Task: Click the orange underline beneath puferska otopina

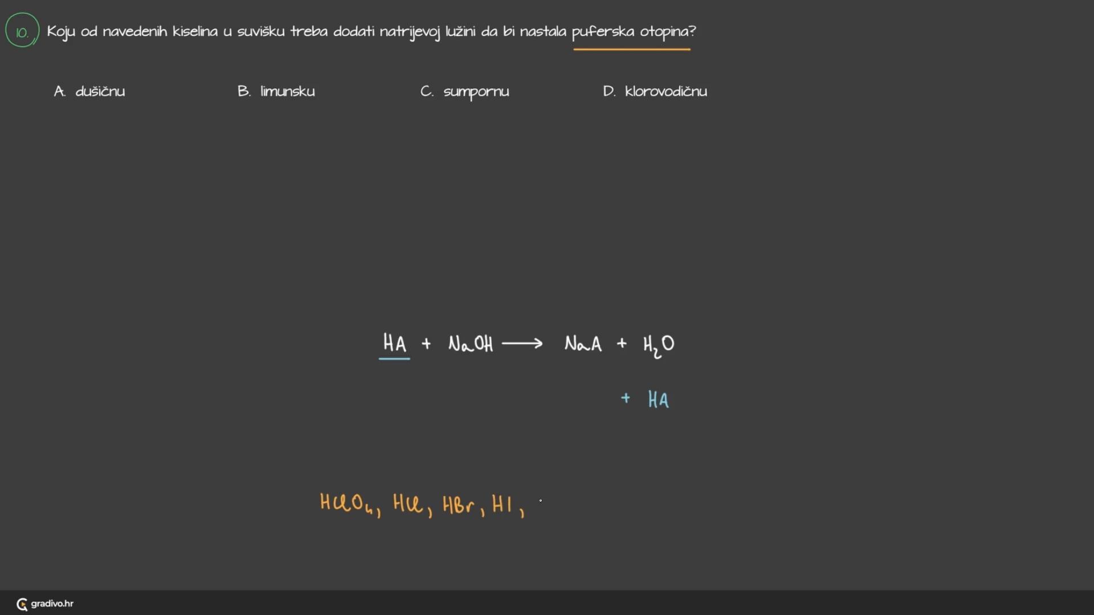Action: tap(631, 50)
